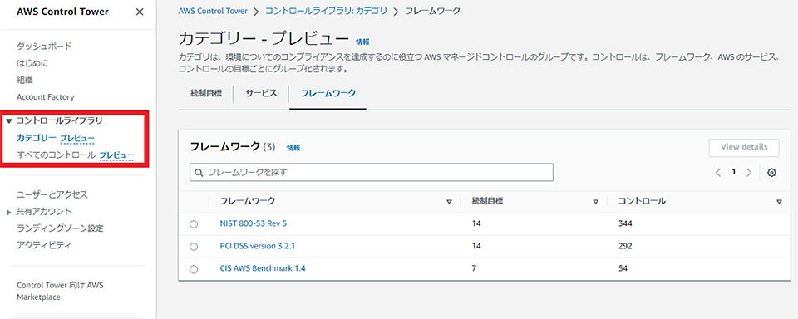Screen dimensions: 798x319
Task: Click the View details button
Action: pyautogui.click(x=744, y=147)
